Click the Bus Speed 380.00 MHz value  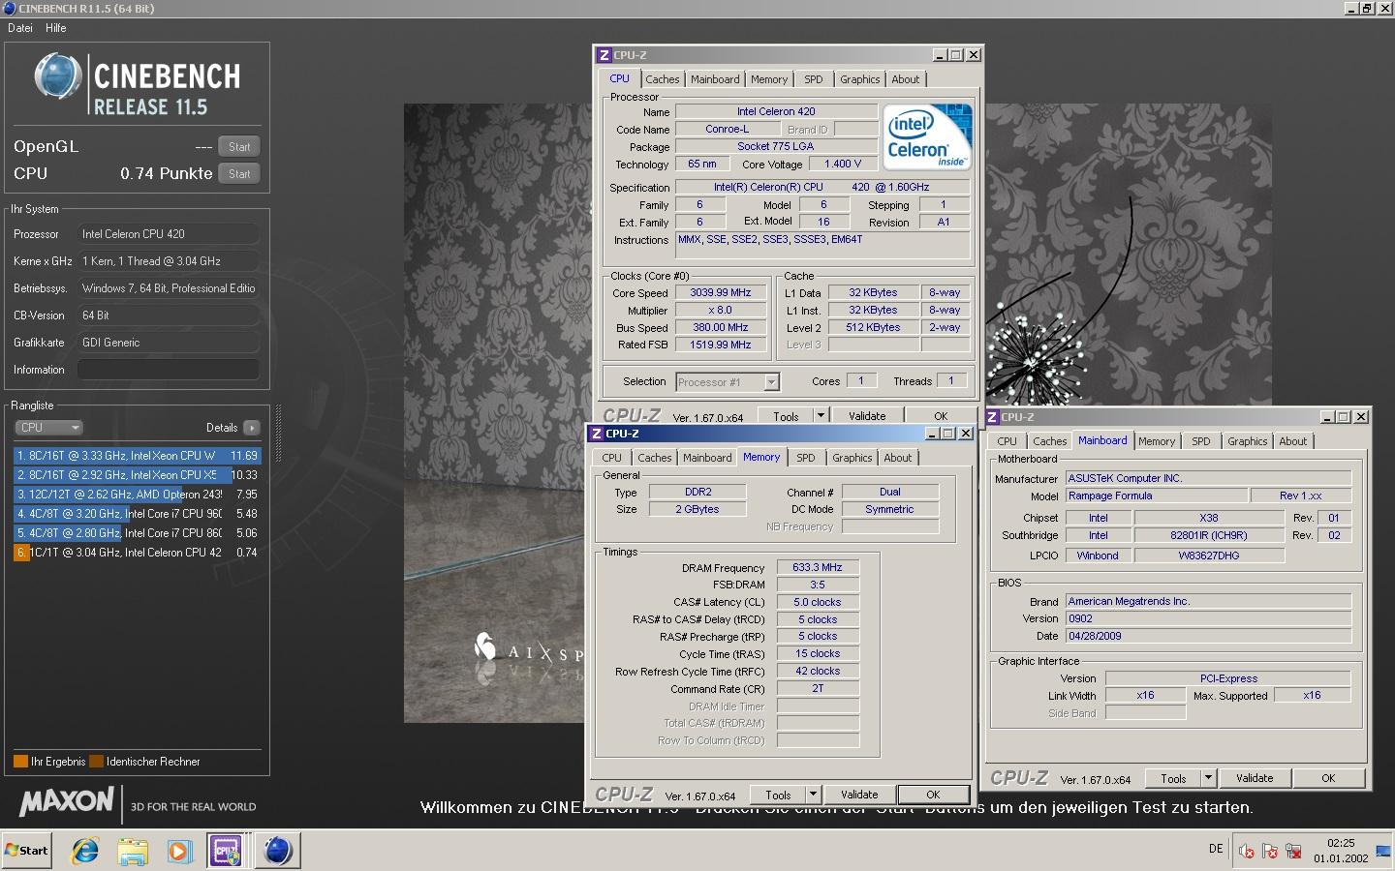tap(721, 327)
